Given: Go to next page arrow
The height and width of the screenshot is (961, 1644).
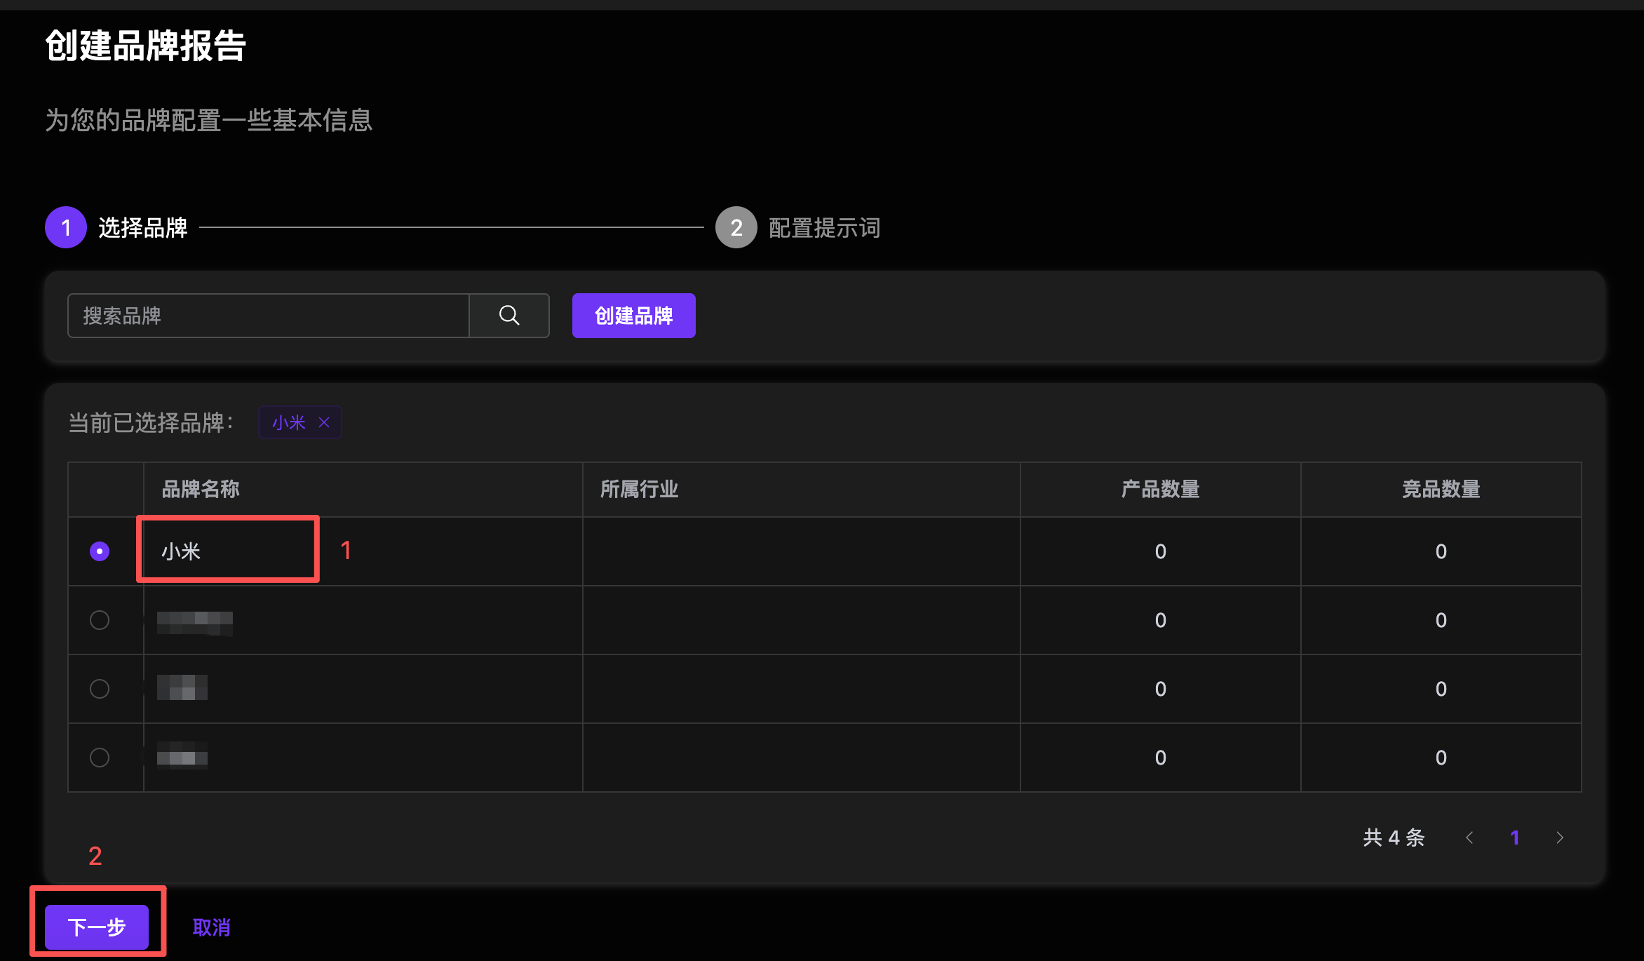Looking at the screenshot, I should 1559,838.
